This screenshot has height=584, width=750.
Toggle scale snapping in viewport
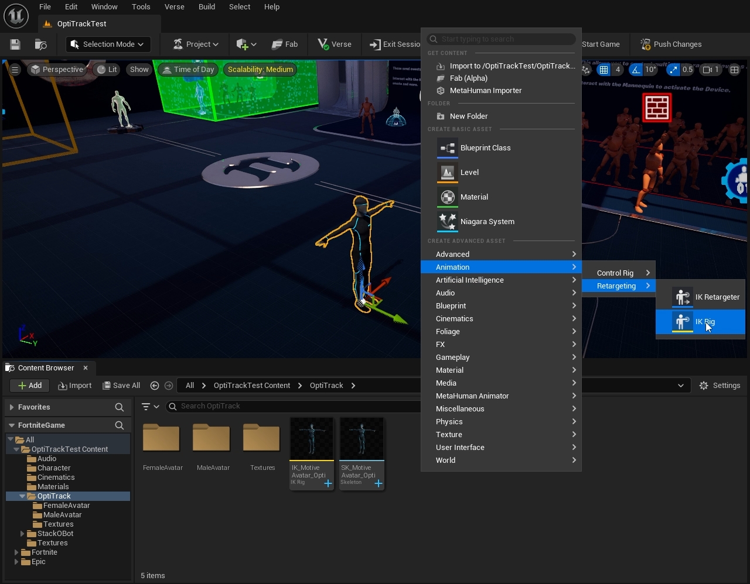pos(673,70)
